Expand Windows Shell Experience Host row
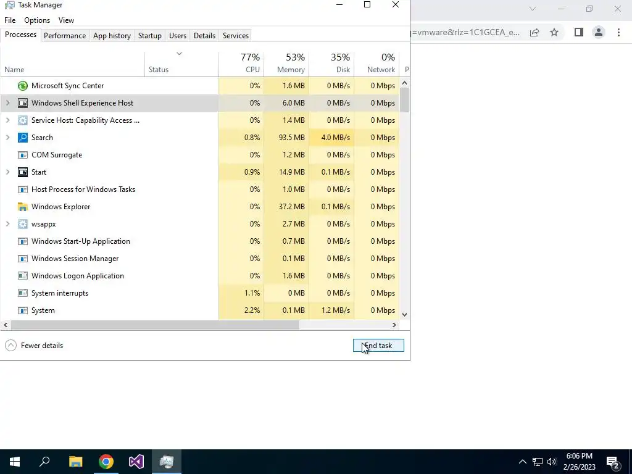Screen dimensions: 632x474 pos(7,103)
